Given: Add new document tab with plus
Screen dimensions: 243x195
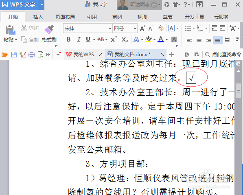Looking at the screenshot, I should [172, 55].
